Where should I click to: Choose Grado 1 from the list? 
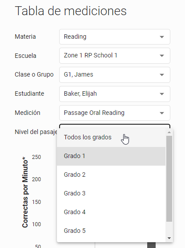tap(111, 156)
